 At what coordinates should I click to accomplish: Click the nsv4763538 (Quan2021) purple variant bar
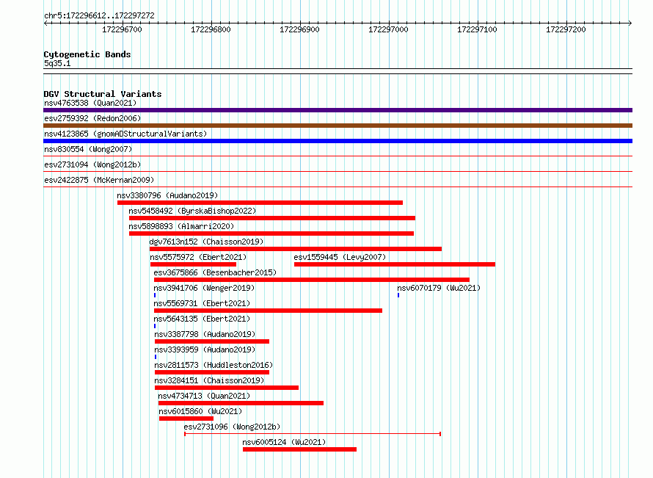tap(338, 110)
